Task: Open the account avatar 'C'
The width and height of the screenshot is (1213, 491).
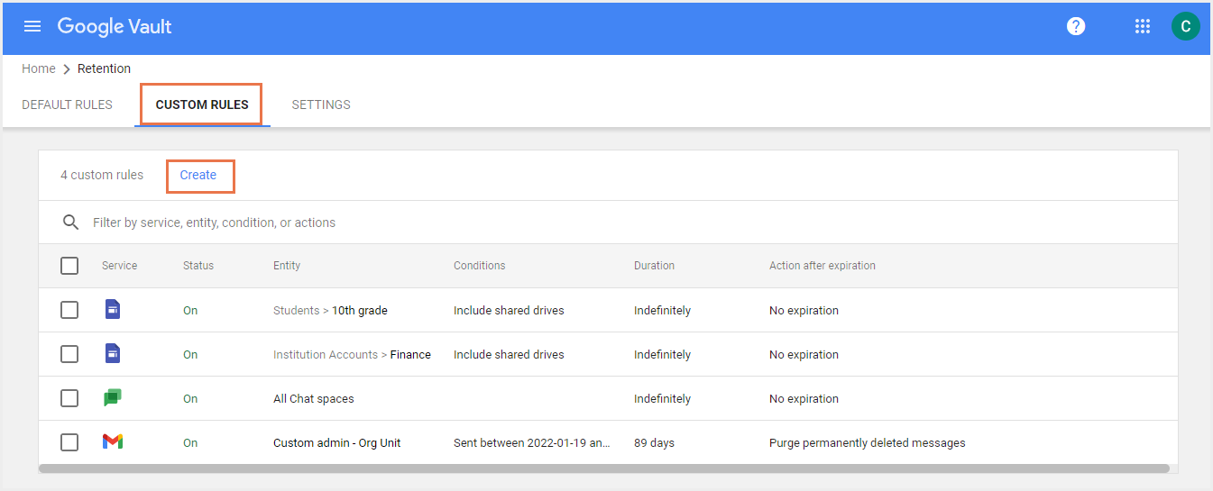Action: tap(1185, 26)
